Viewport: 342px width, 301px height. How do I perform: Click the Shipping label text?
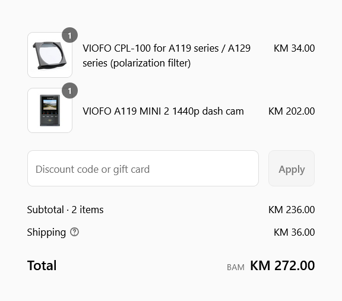coord(46,232)
